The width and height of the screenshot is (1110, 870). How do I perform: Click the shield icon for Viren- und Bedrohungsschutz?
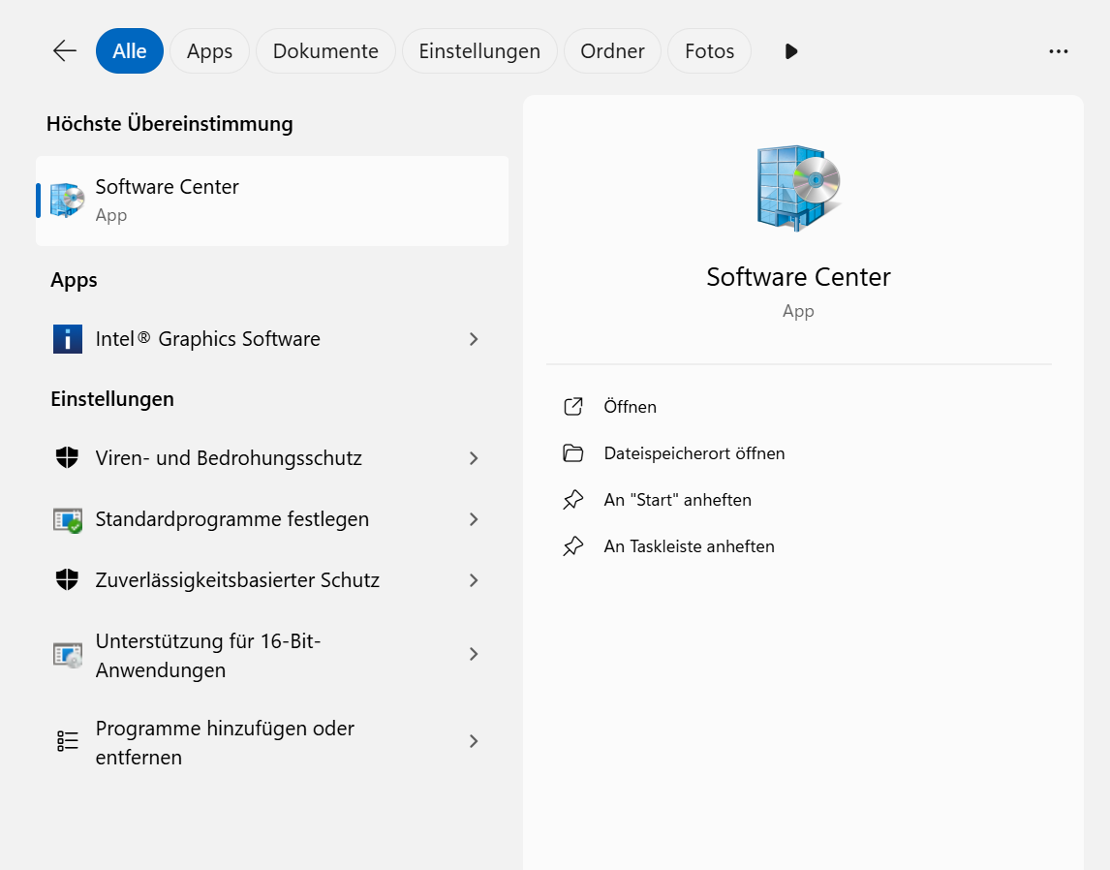tap(67, 458)
